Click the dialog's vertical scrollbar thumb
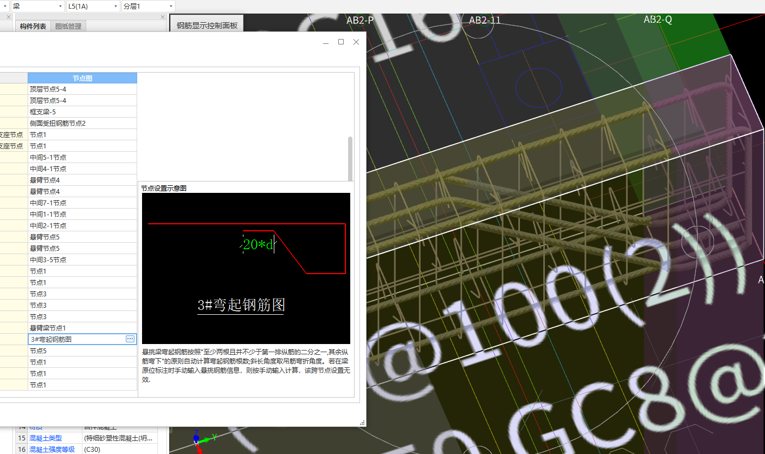765x454 pixels. click(x=350, y=158)
